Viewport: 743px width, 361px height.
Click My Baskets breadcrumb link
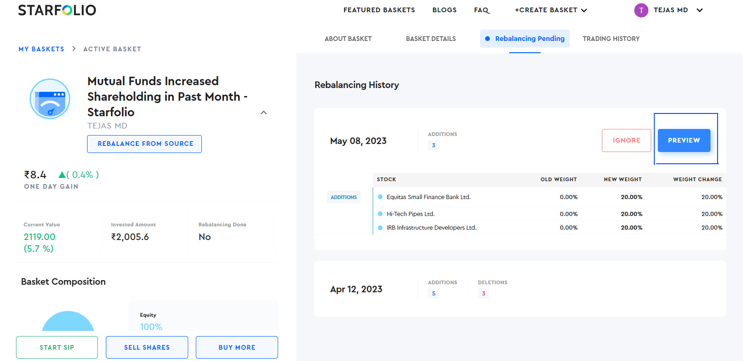pos(41,49)
